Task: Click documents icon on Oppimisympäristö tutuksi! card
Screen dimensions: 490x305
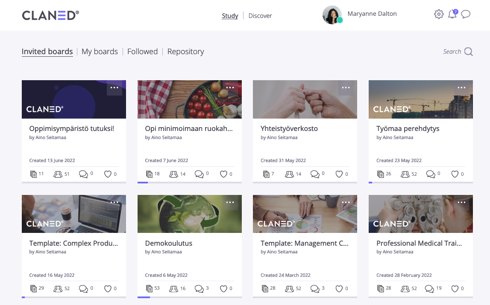Action: click(x=33, y=174)
